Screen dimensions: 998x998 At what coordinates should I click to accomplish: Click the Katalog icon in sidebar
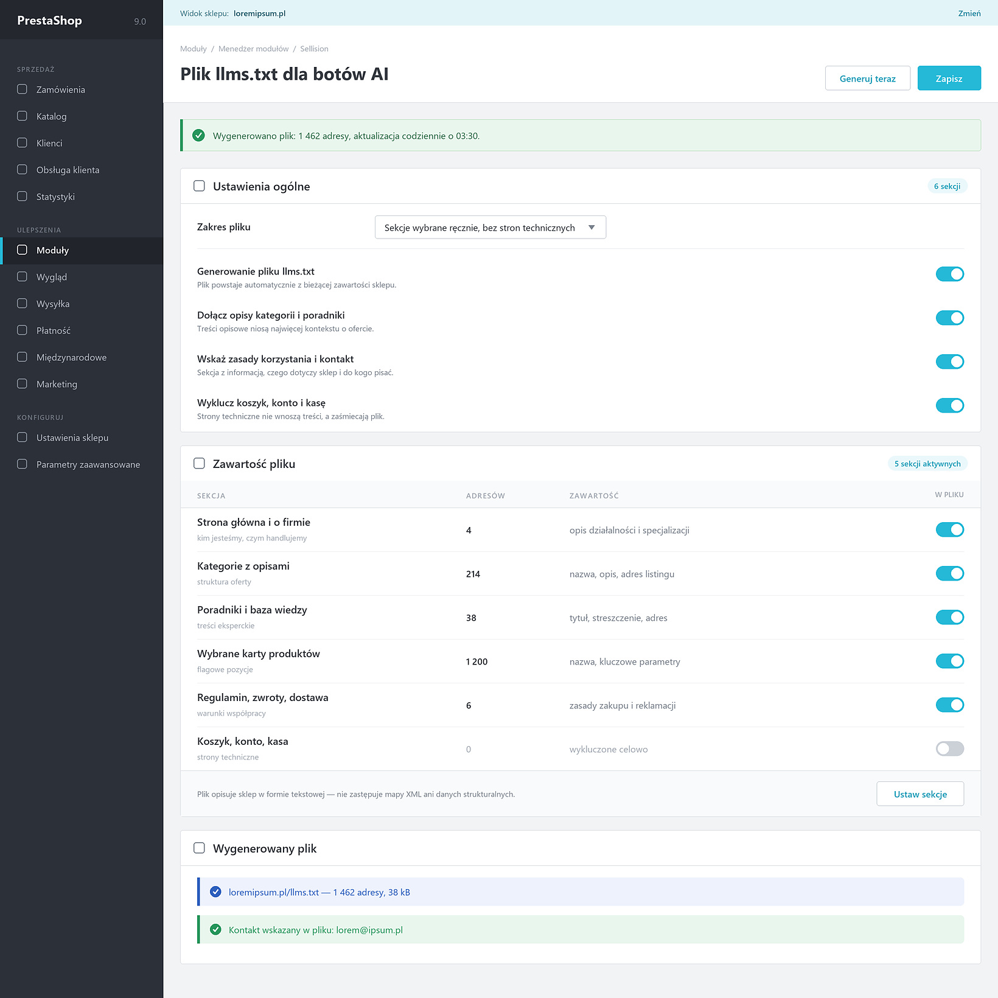22,116
